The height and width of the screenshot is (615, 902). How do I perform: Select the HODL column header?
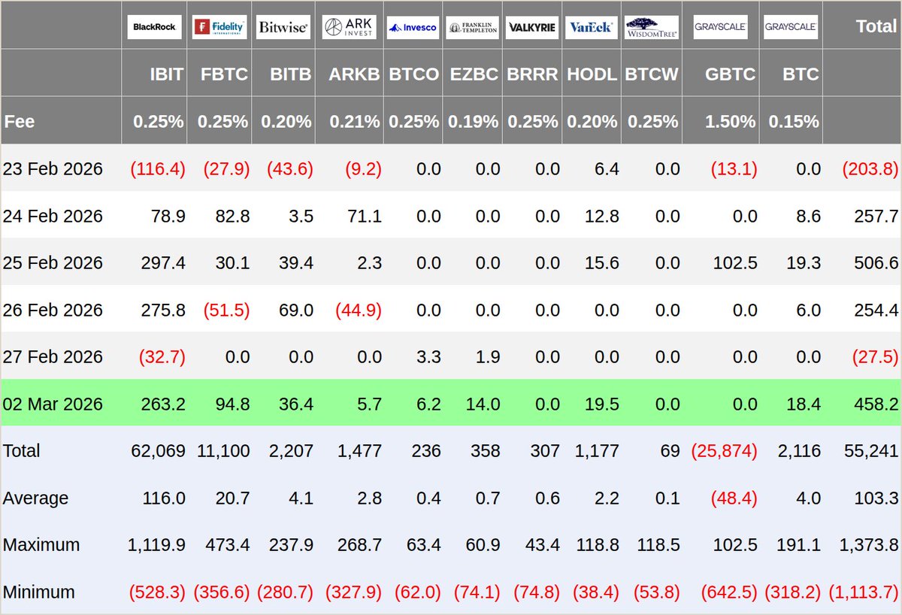593,74
